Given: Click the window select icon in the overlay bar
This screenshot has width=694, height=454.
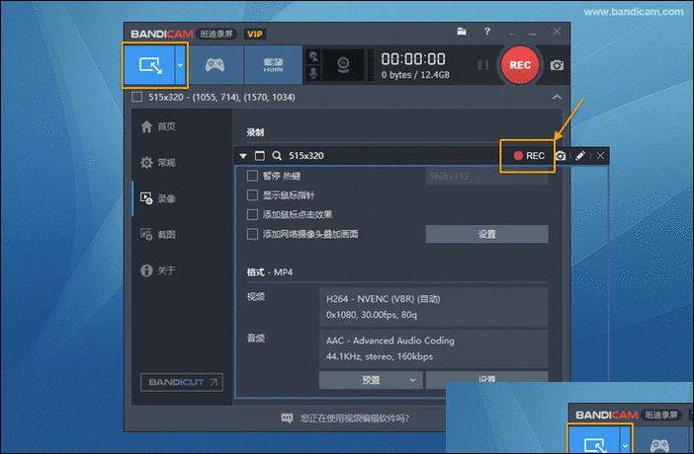Looking at the screenshot, I should point(260,156).
